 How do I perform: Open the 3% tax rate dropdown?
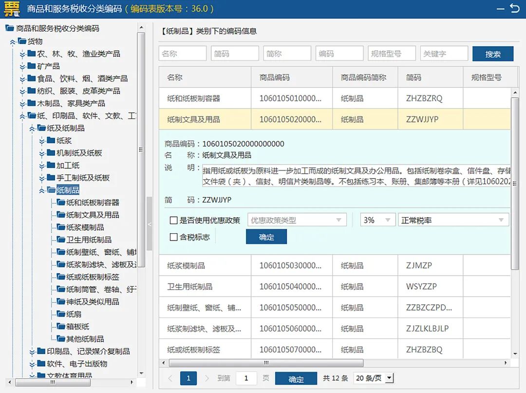pos(378,220)
